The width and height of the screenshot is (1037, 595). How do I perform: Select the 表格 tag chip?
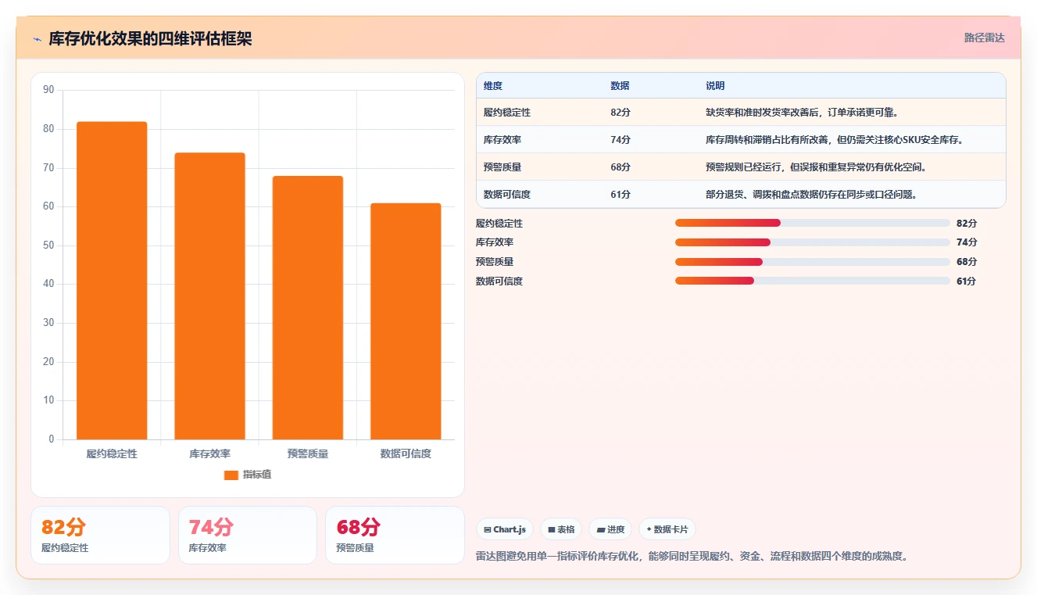click(x=561, y=529)
